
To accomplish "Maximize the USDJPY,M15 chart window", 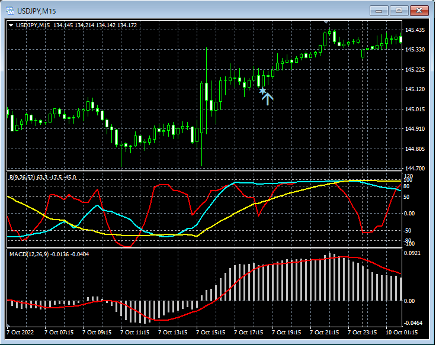I will click(399, 11).
